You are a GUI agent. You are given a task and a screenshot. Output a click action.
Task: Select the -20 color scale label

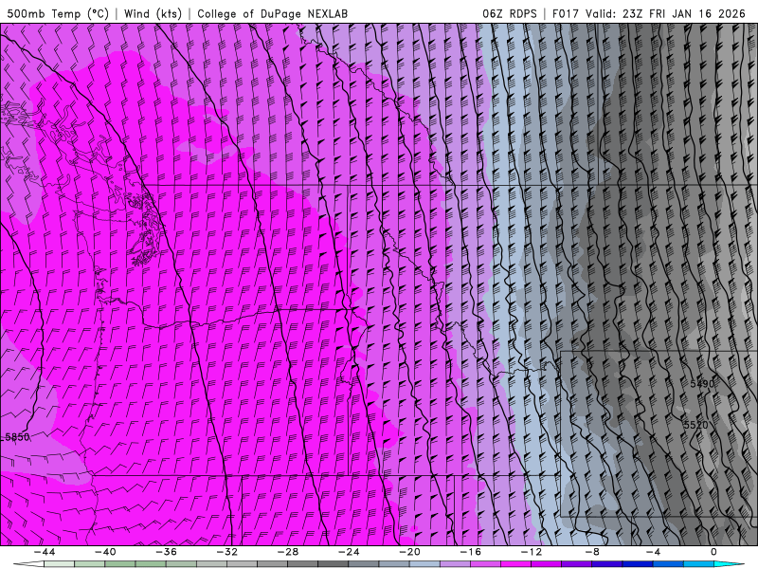(409, 552)
